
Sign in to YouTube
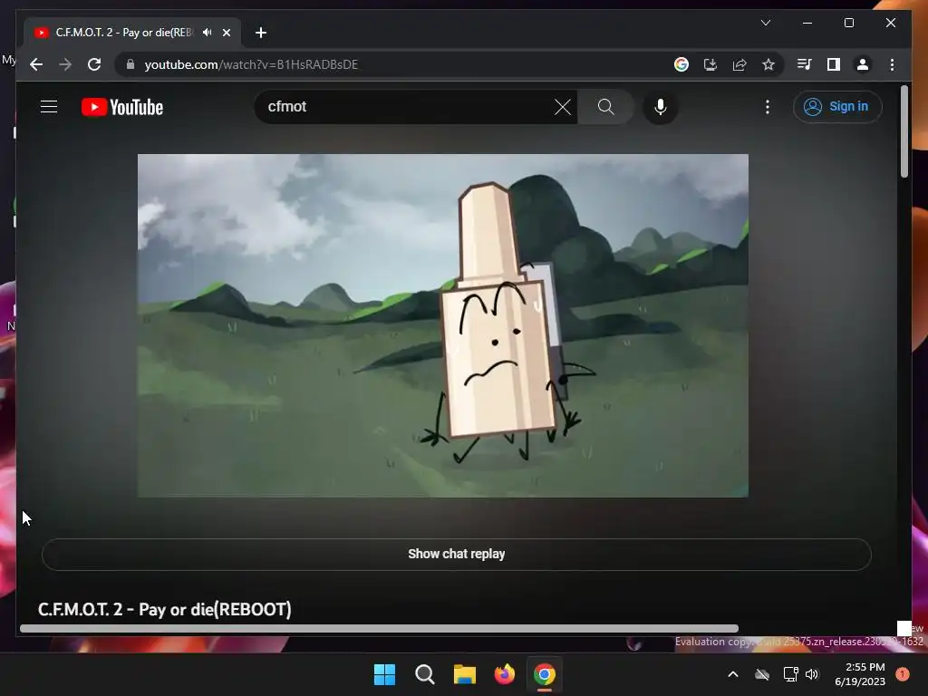(836, 107)
